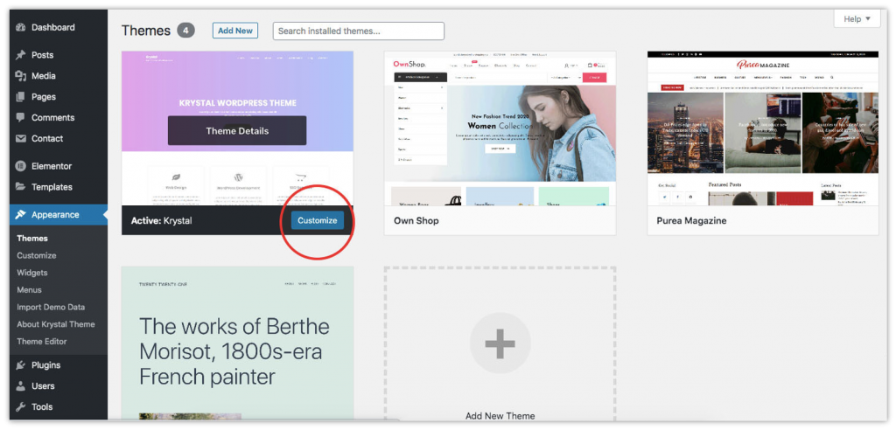Click the Add New button
896x430 pixels.
point(235,31)
